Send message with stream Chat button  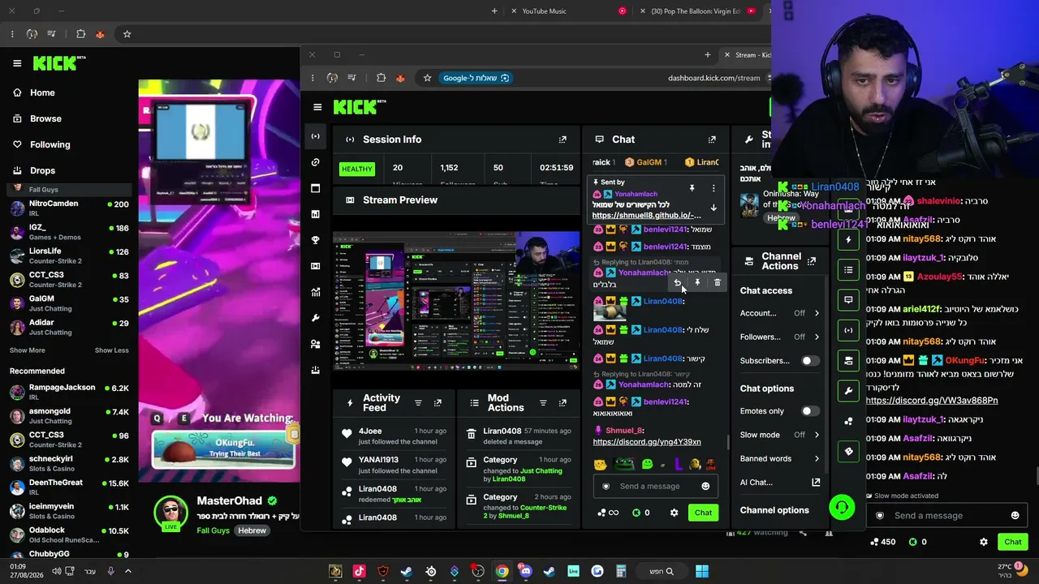[x=1013, y=542]
